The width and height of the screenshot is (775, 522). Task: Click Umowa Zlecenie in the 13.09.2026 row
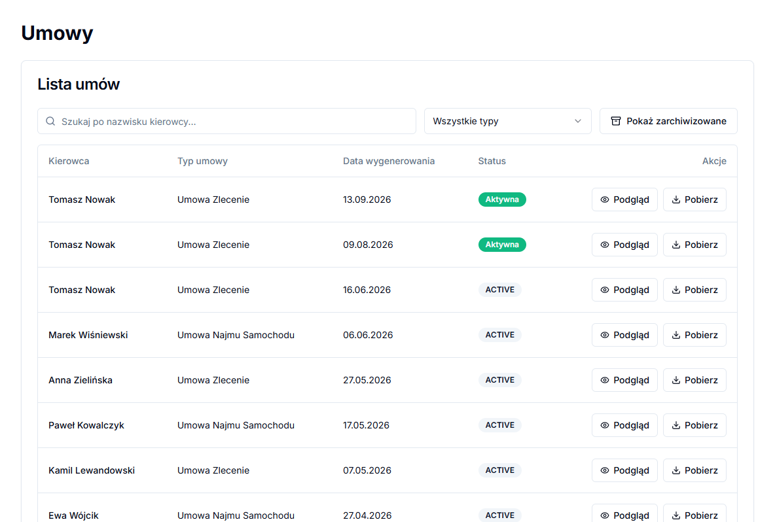click(213, 200)
